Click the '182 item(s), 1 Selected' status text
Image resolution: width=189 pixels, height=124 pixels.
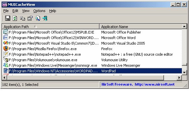(20, 85)
